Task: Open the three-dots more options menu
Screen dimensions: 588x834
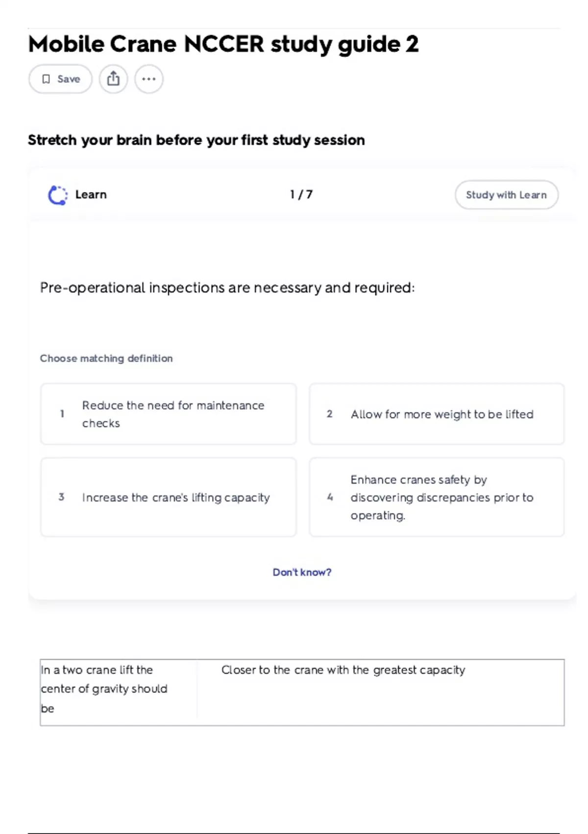Action: click(149, 79)
